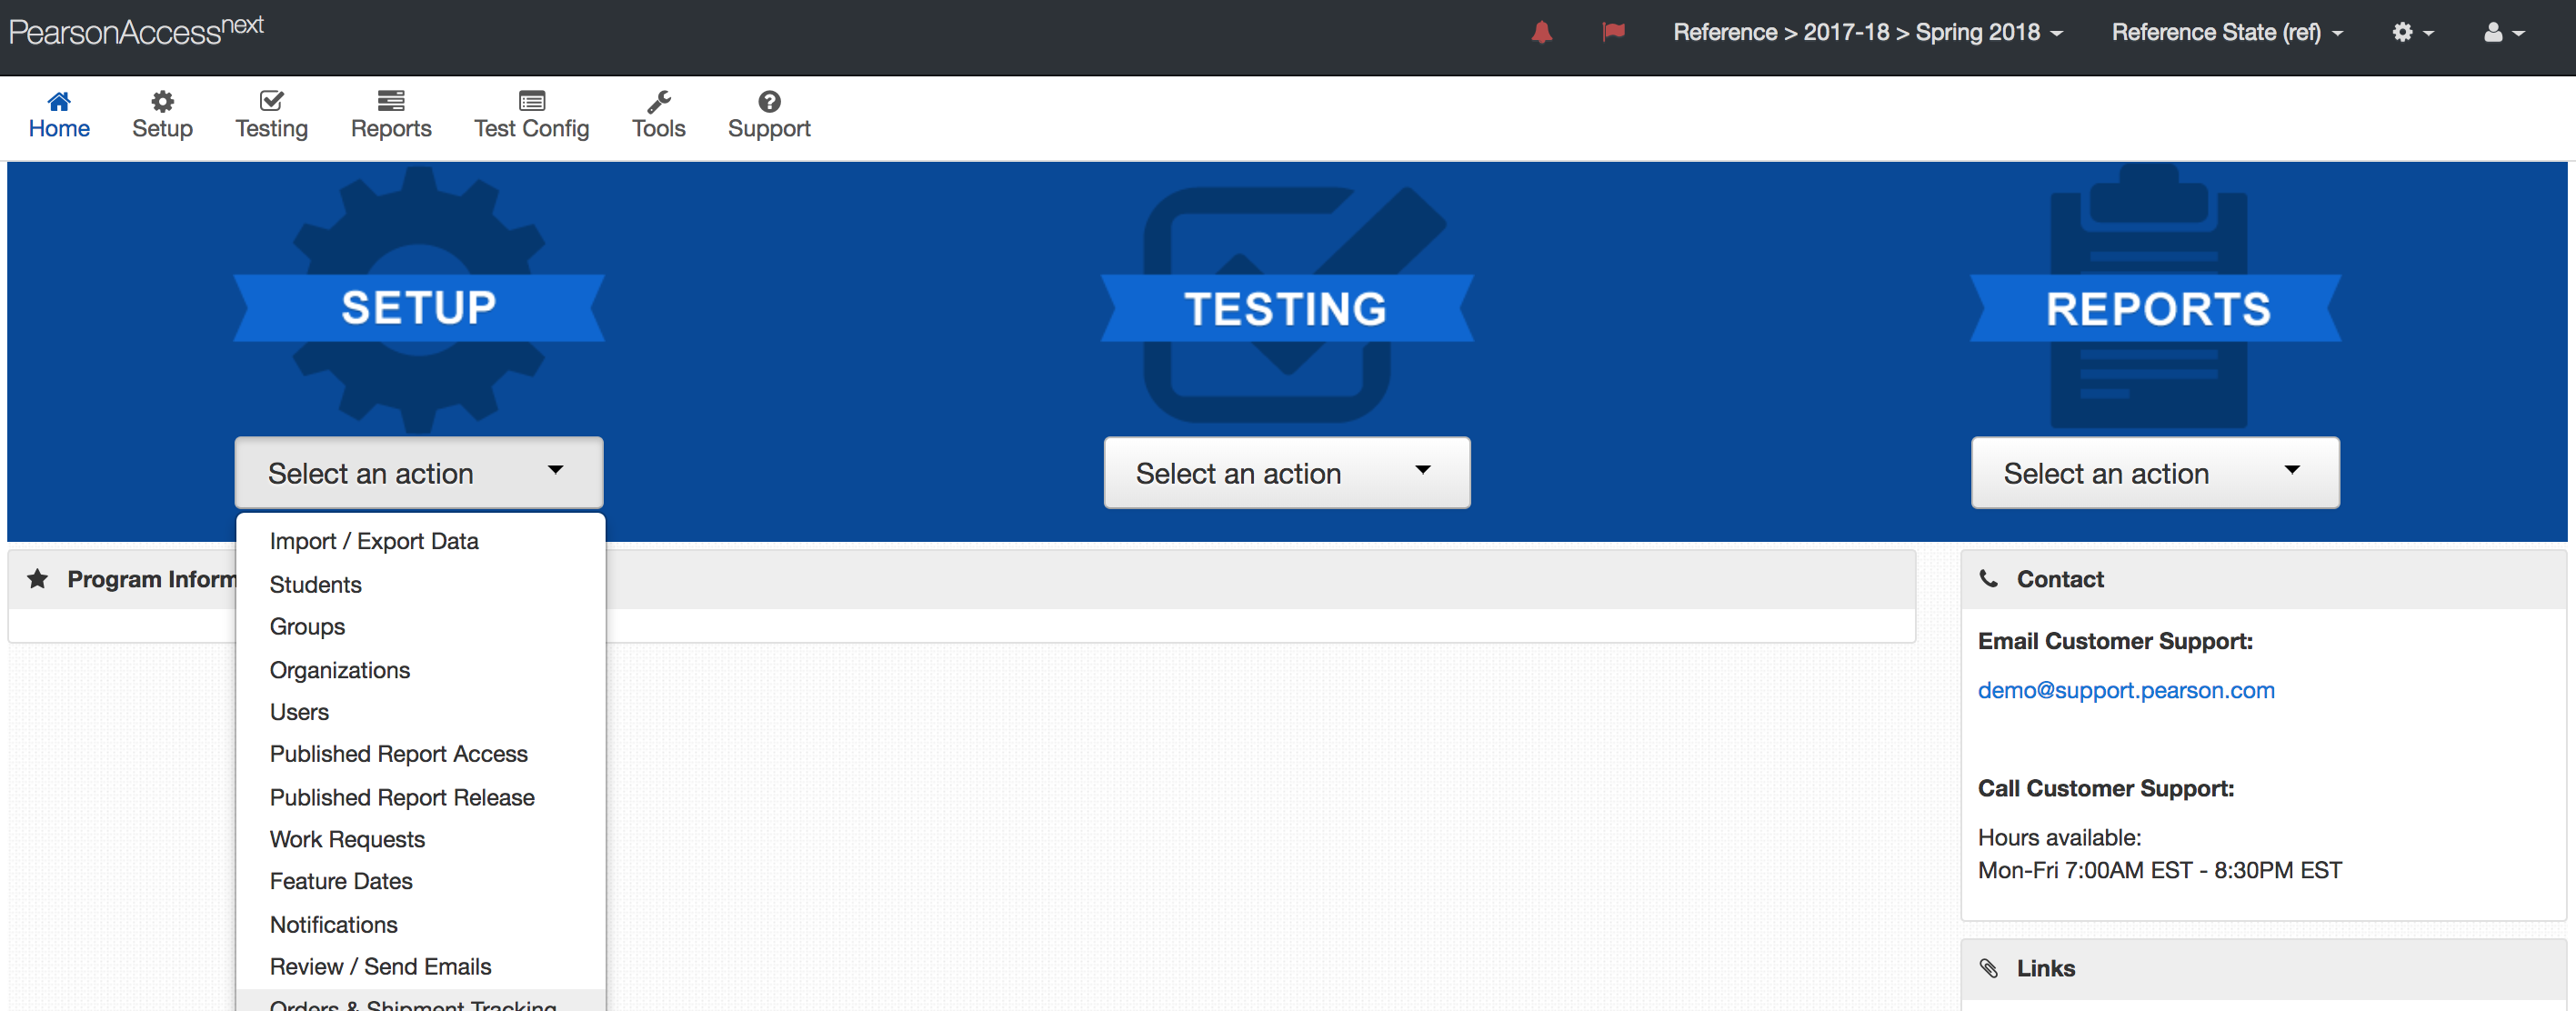2576x1011 pixels.
Task: Open the Reports navigation icon
Action: (x=390, y=101)
